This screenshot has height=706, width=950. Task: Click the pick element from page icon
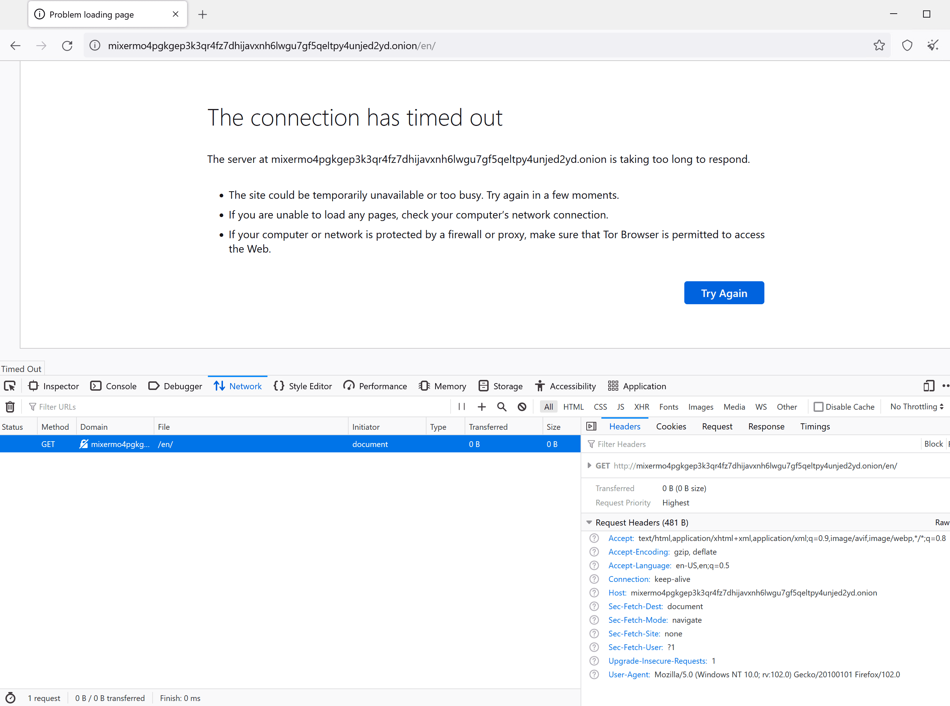point(10,386)
